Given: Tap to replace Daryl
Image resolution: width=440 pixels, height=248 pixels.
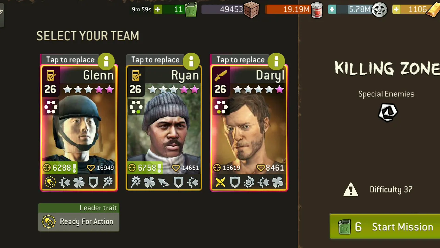Looking at the screenshot, I should click(x=240, y=60).
